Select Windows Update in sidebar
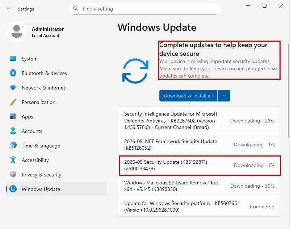Viewport: 290px width, 229px height. pos(56,189)
